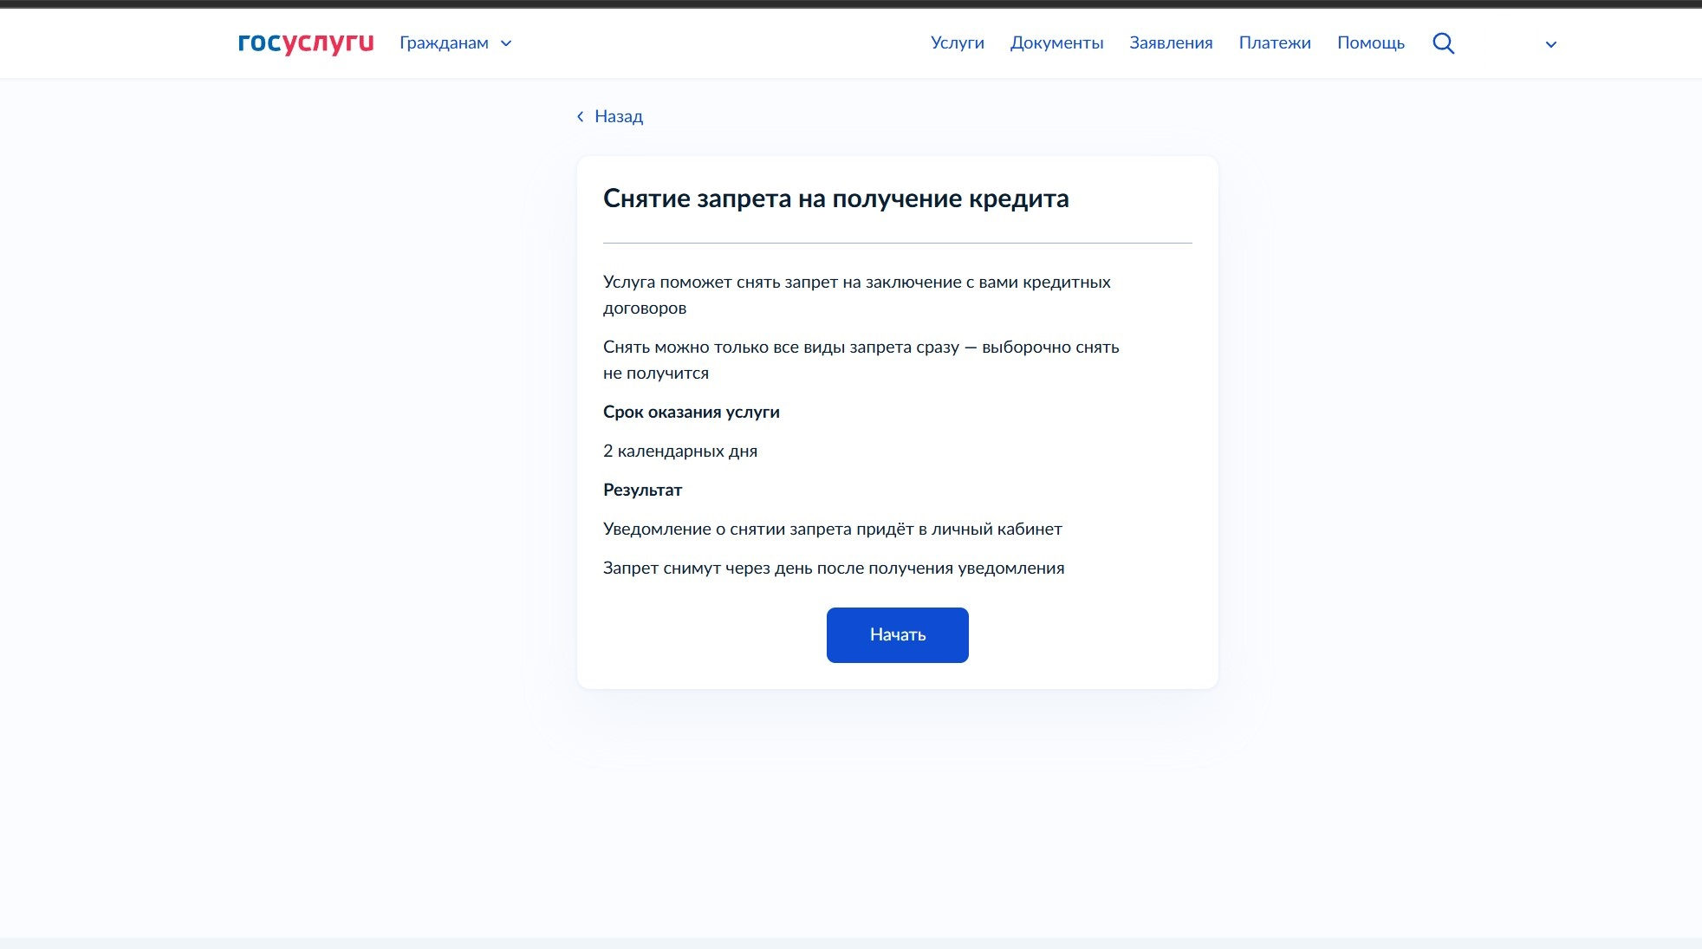Click the chevron beside Гражданам
The height and width of the screenshot is (949, 1702).
(x=506, y=43)
